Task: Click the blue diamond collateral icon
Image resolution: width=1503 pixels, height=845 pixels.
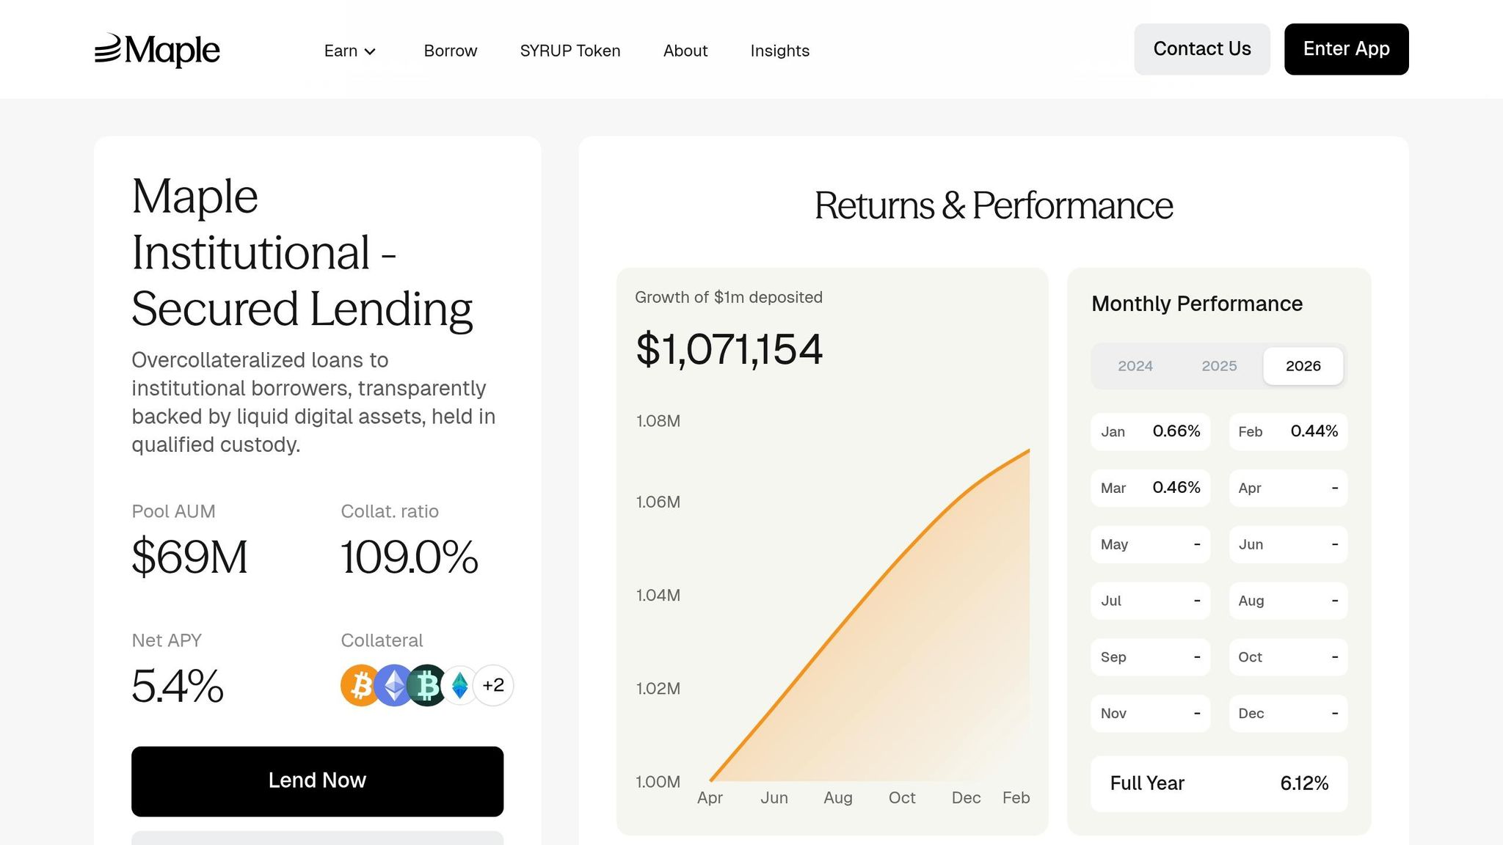Action: (x=460, y=686)
